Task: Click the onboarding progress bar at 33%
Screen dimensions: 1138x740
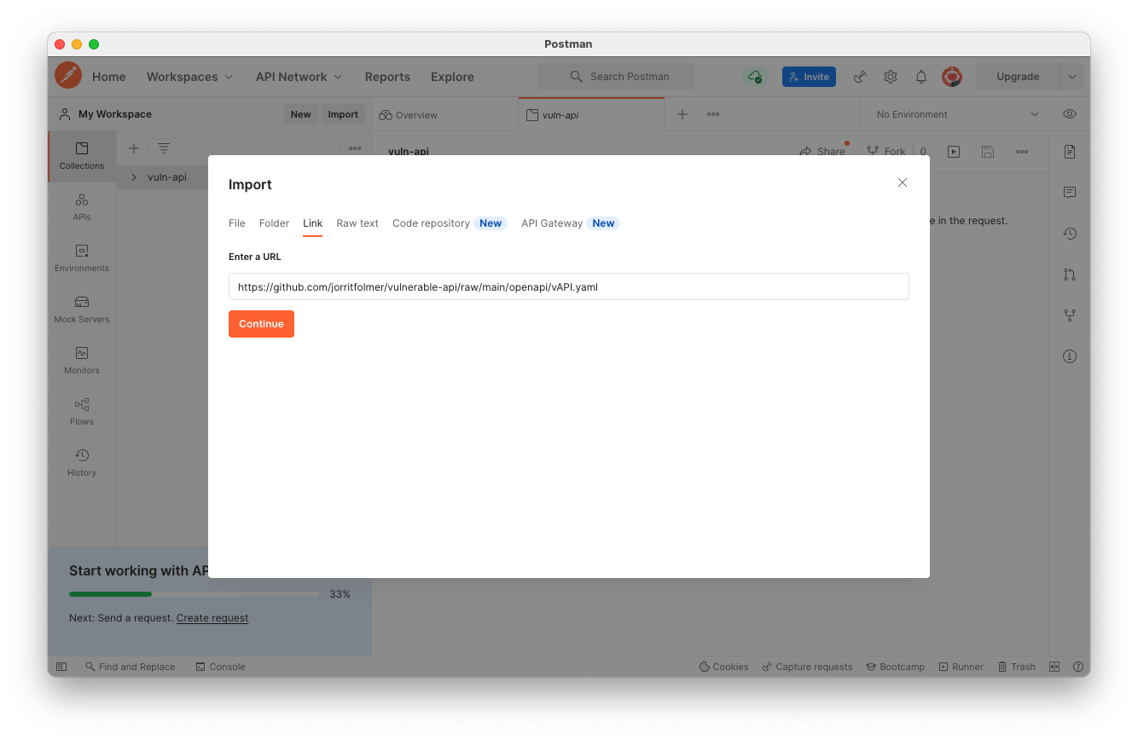Action: (194, 594)
